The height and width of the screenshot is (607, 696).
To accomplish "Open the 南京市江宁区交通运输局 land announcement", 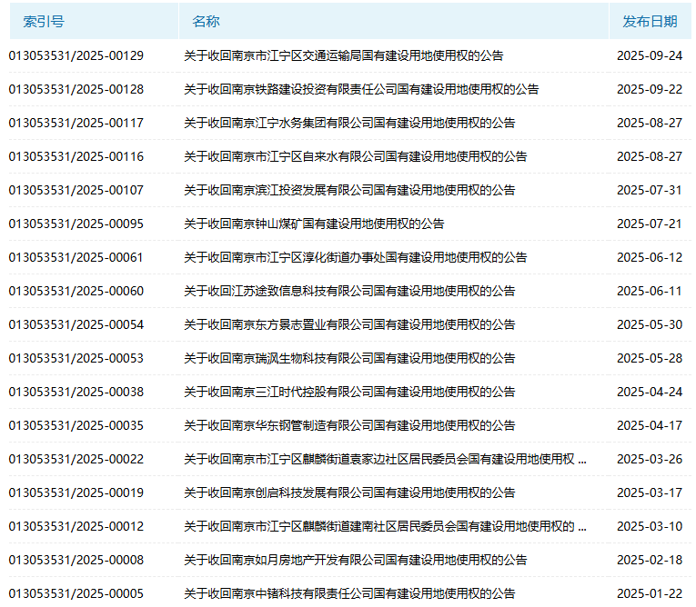I will pos(344,55).
